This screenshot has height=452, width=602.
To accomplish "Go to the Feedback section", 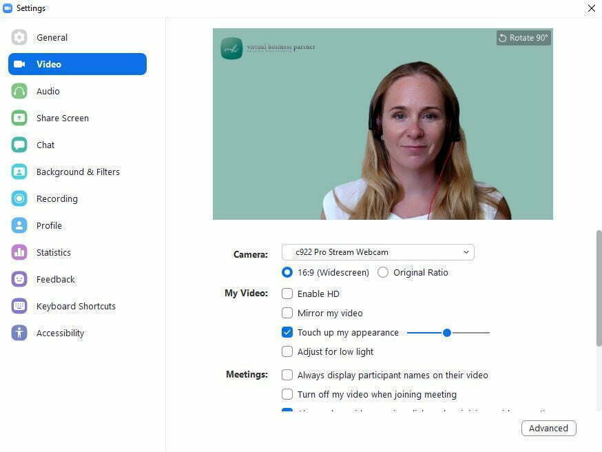I will pyautogui.click(x=56, y=279).
